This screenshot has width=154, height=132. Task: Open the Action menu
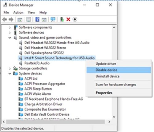click(18, 13)
